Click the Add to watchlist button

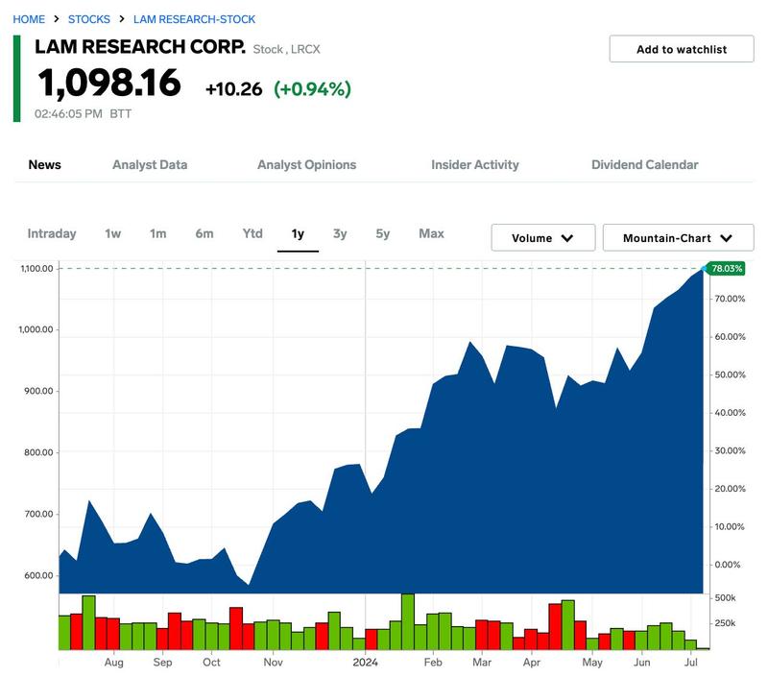click(682, 49)
